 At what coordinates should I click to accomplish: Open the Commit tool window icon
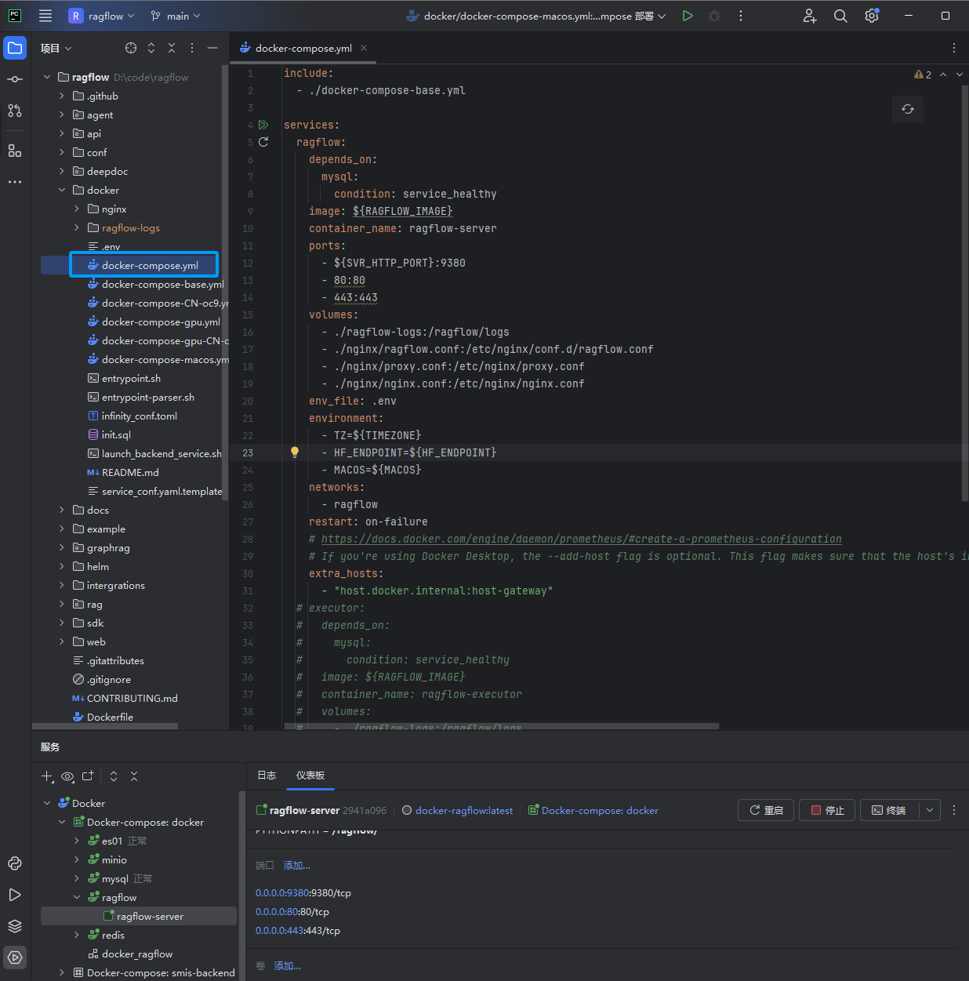(15, 79)
